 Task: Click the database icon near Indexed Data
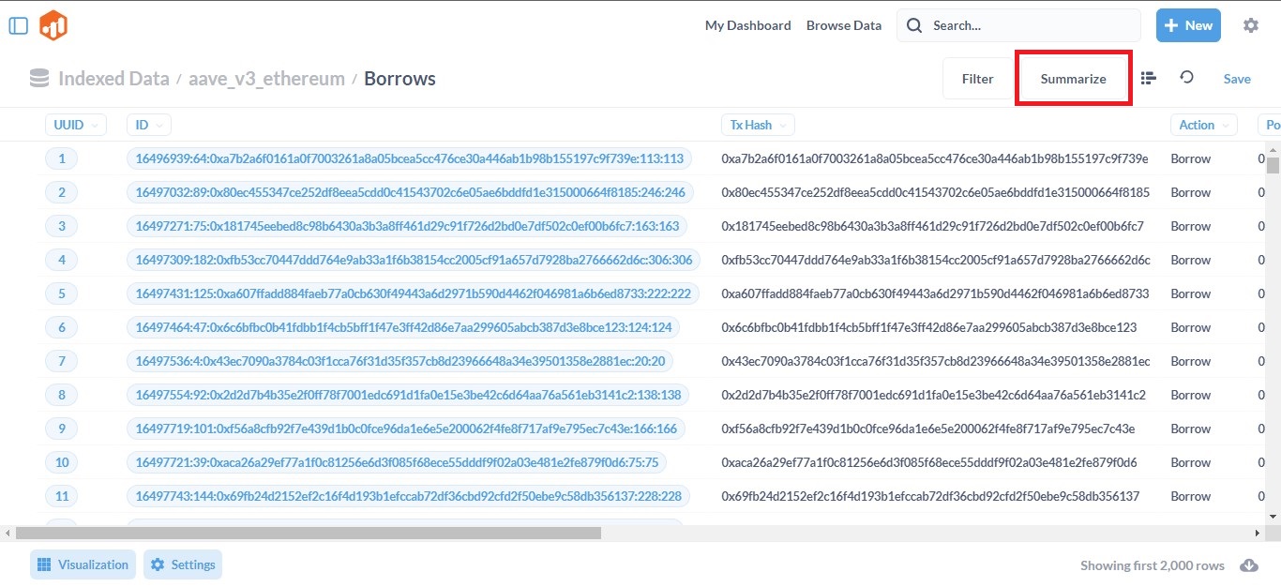(x=39, y=79)
